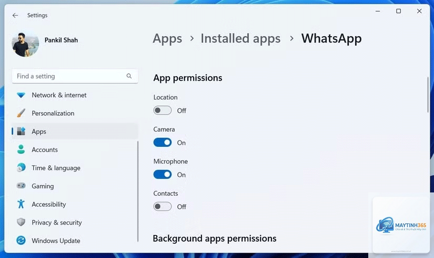The height and width of the screenshot is (258, 434).
Task: Click the Time & language globe icon
Action: click(x=21, y=168)
